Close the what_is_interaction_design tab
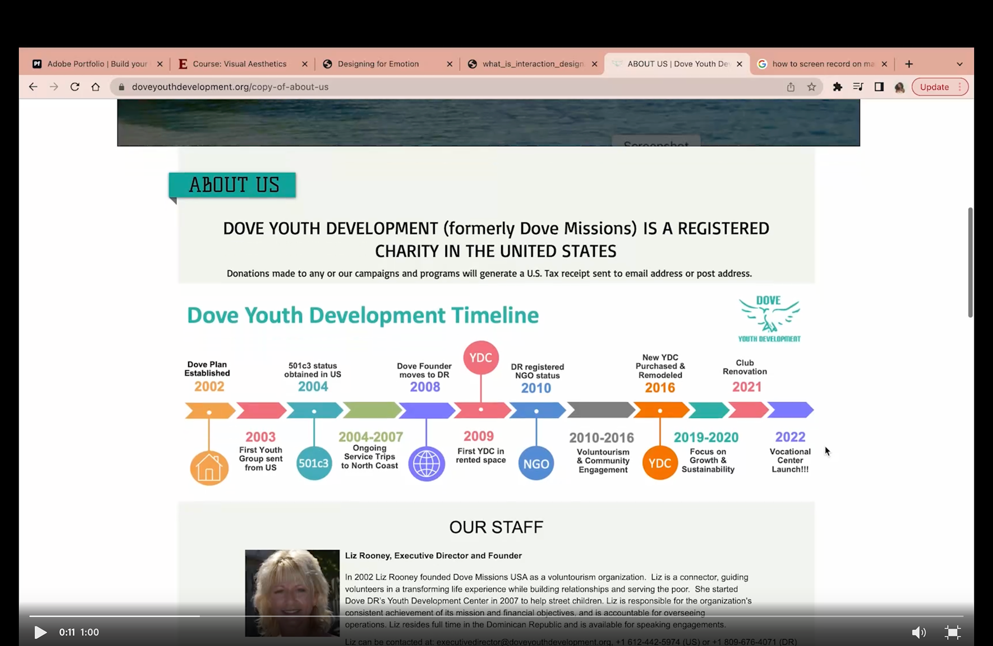This screenshot has height=646, width=993. pos(594,64)
